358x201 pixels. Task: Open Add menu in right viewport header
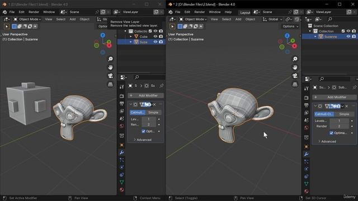point(238,19)
